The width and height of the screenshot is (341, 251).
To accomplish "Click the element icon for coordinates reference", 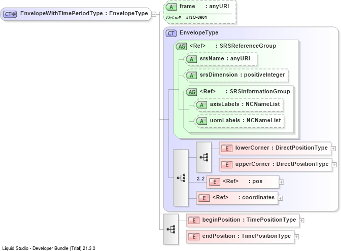I will click(x=204, y=198).
